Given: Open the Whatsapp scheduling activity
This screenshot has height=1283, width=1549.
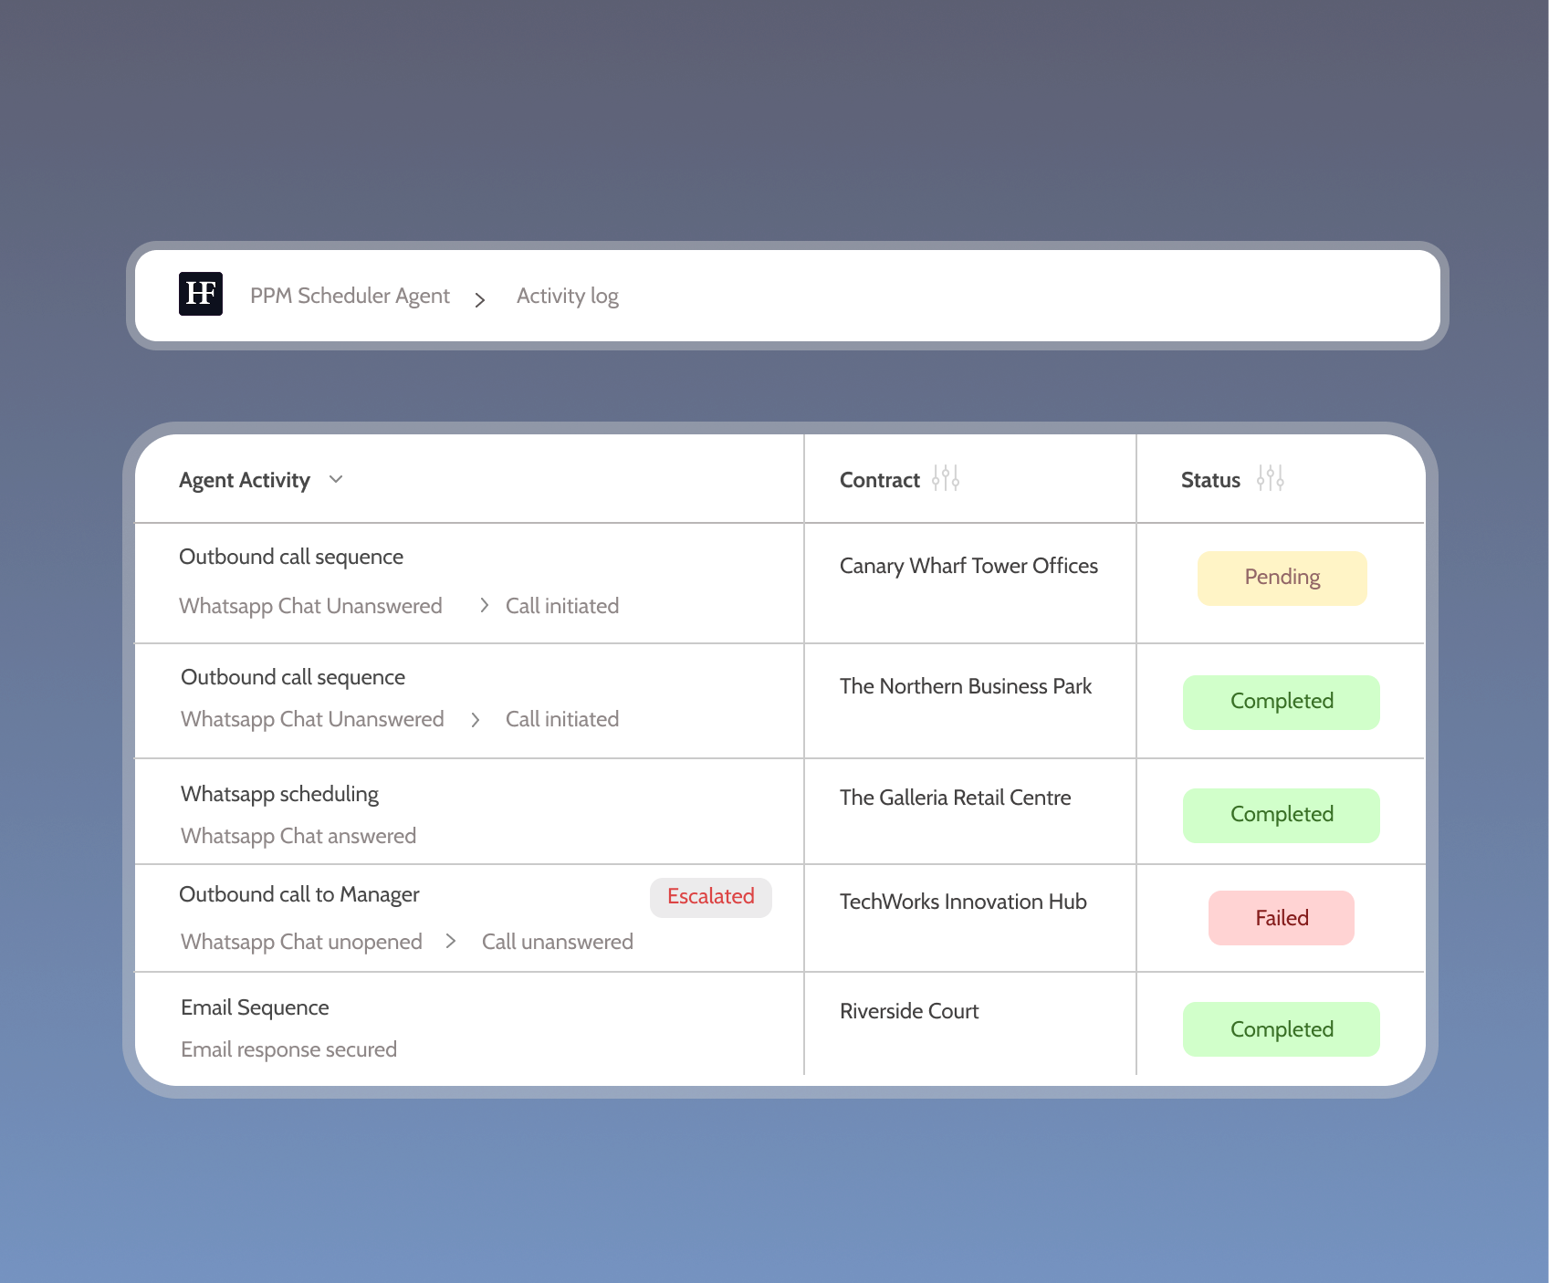Looking at the screenshot, I should tap(279, 794).
